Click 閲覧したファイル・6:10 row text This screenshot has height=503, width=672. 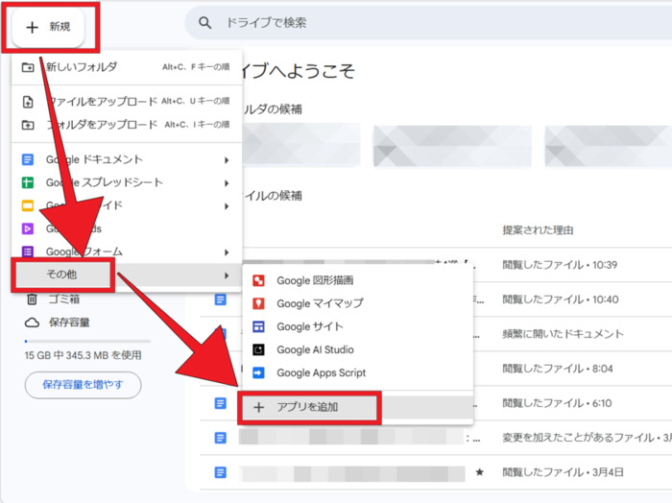557,403
